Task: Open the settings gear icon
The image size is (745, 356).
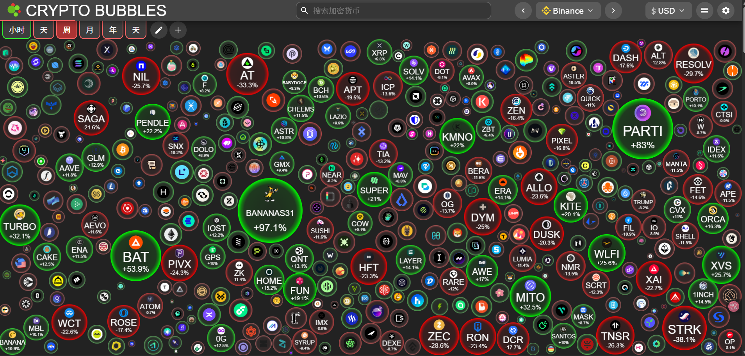Action: point(725,11)
